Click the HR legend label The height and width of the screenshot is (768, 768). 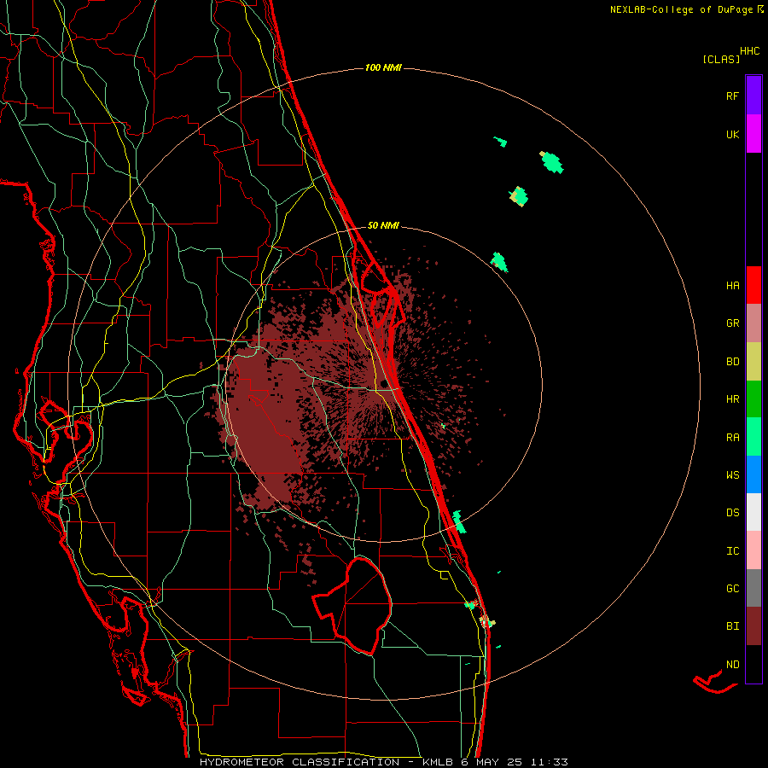click(x=732, y=399)
